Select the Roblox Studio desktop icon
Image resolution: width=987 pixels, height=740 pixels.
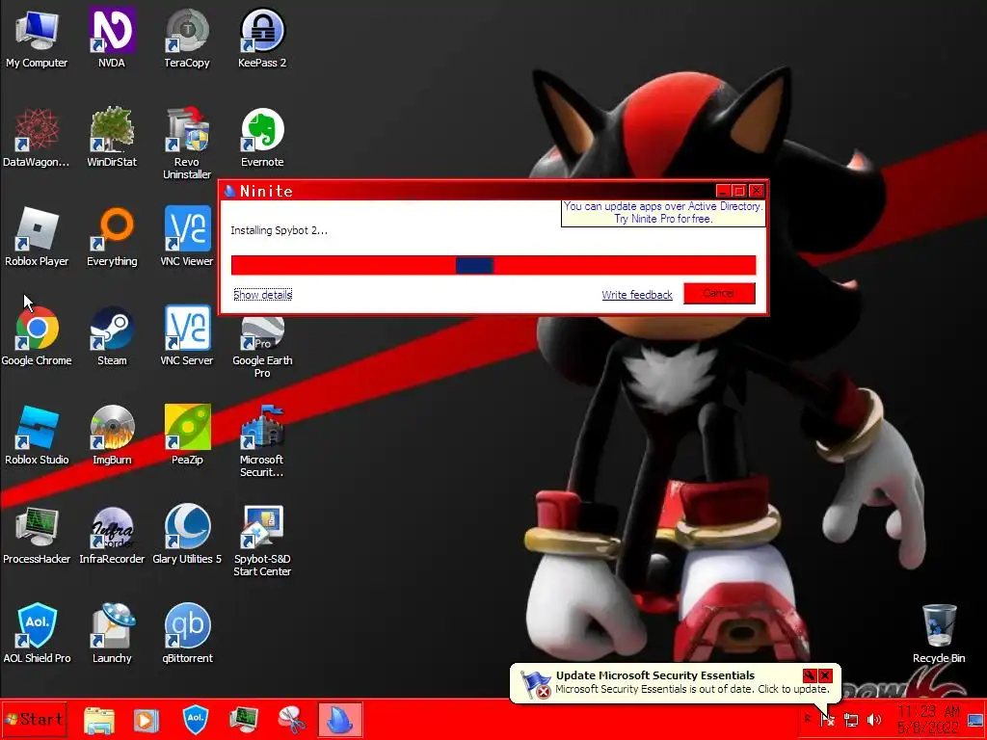pyautogui.click(x=37, y=436)
